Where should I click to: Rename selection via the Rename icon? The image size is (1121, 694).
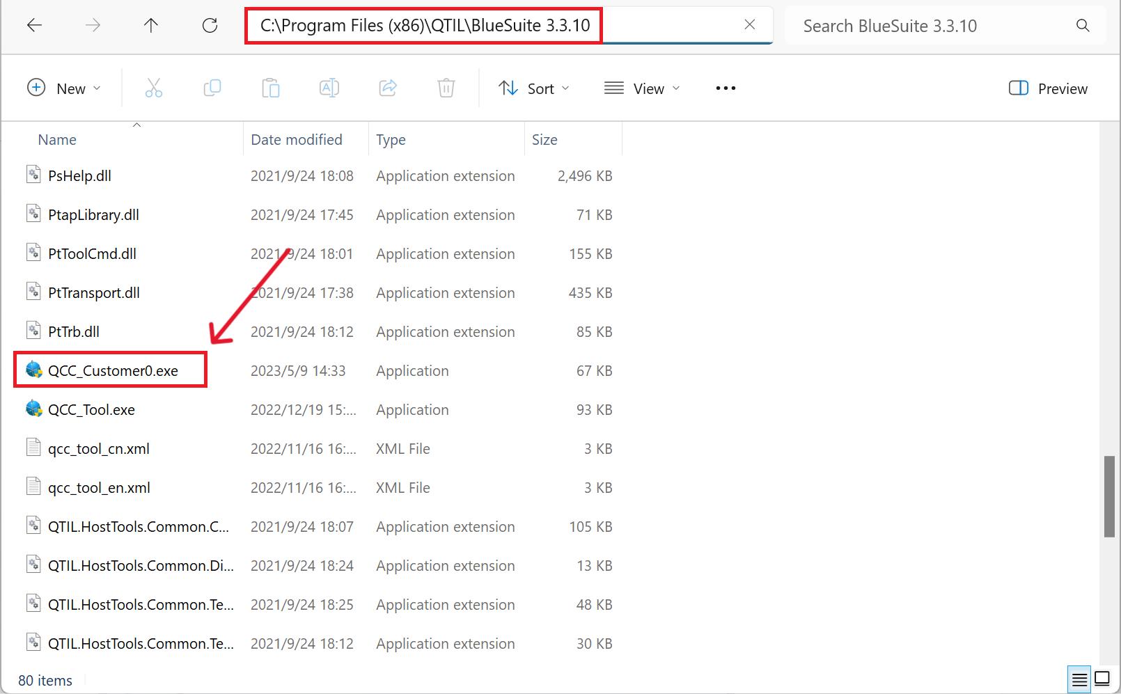point(329,88)
